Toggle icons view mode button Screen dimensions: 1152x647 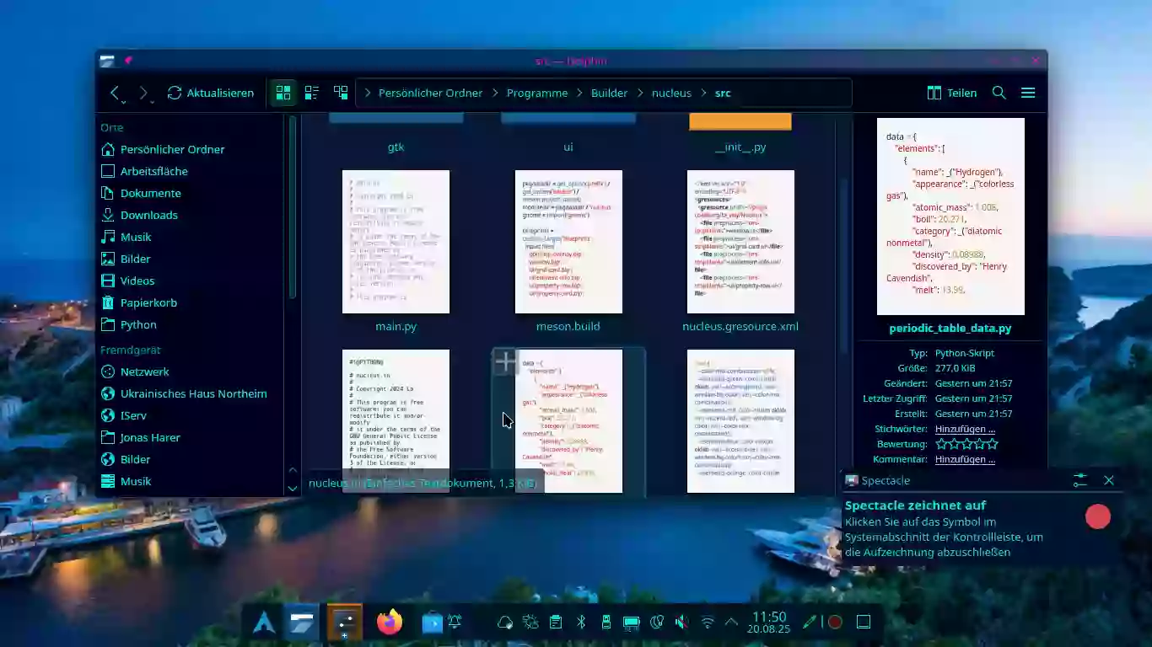click(x=283, y=93)
